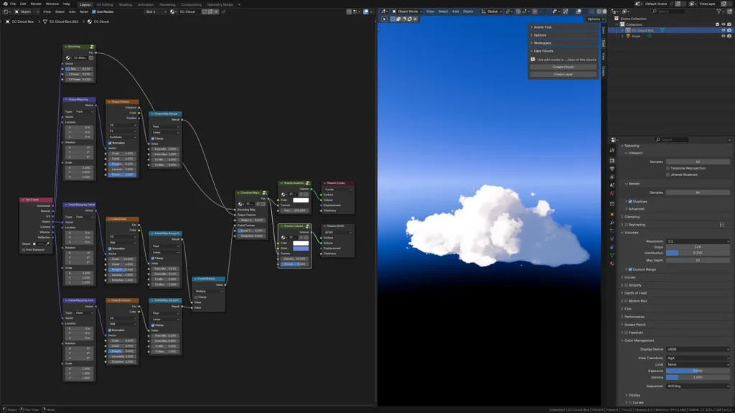Screen dimensions: 735x413
Task: Adjust the Gamma slider
Action: (x=698, y=377)
